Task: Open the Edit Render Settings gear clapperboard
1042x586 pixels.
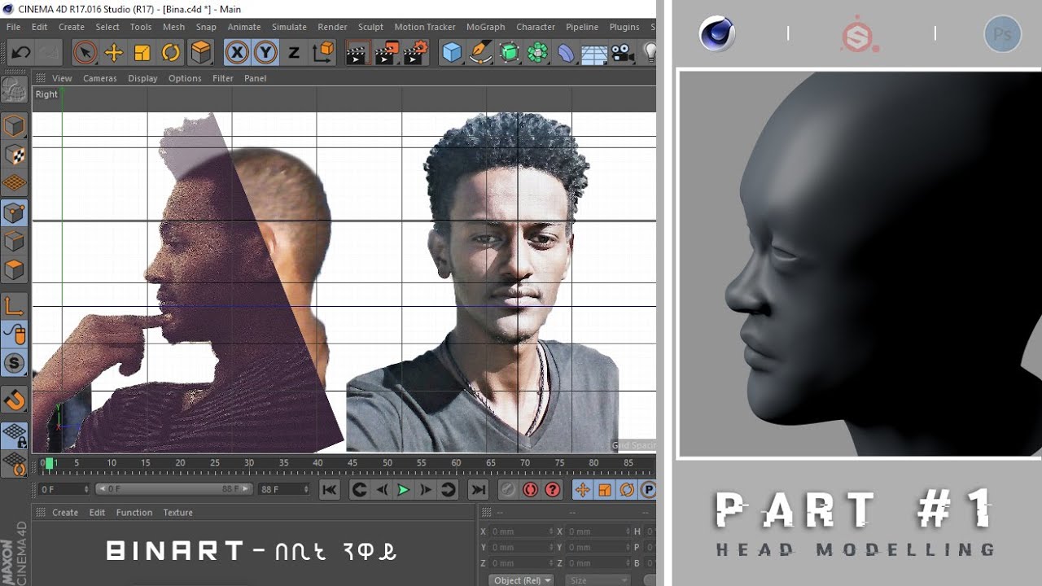Action: tap(415, 54)
